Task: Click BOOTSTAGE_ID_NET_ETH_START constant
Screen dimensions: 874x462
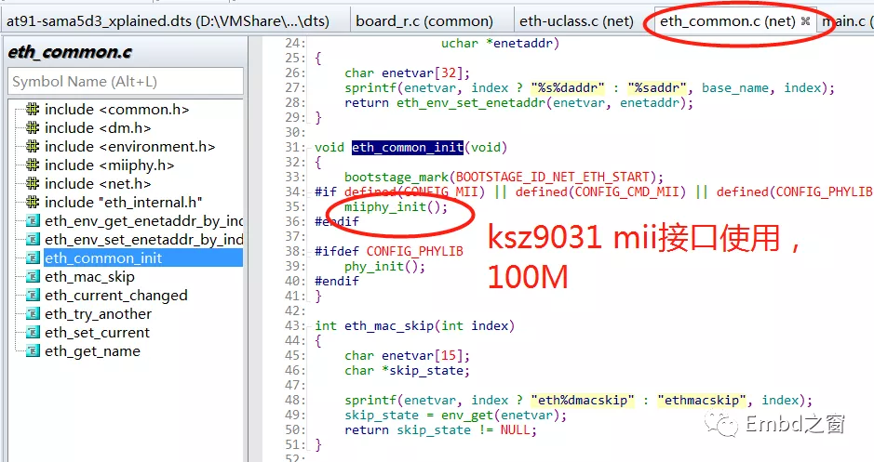Action: (x=552, y=177)
